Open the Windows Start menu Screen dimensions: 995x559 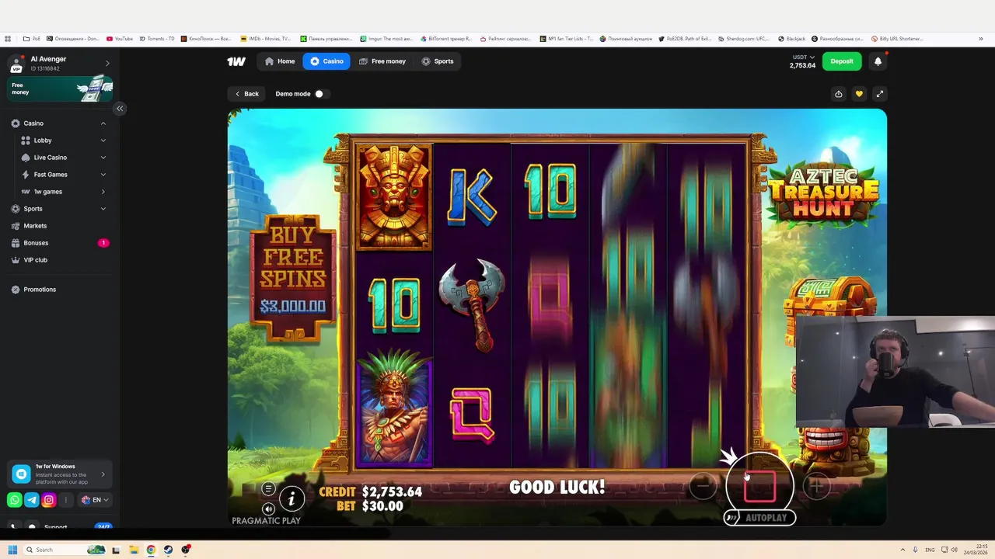click(x=12, y=550)
